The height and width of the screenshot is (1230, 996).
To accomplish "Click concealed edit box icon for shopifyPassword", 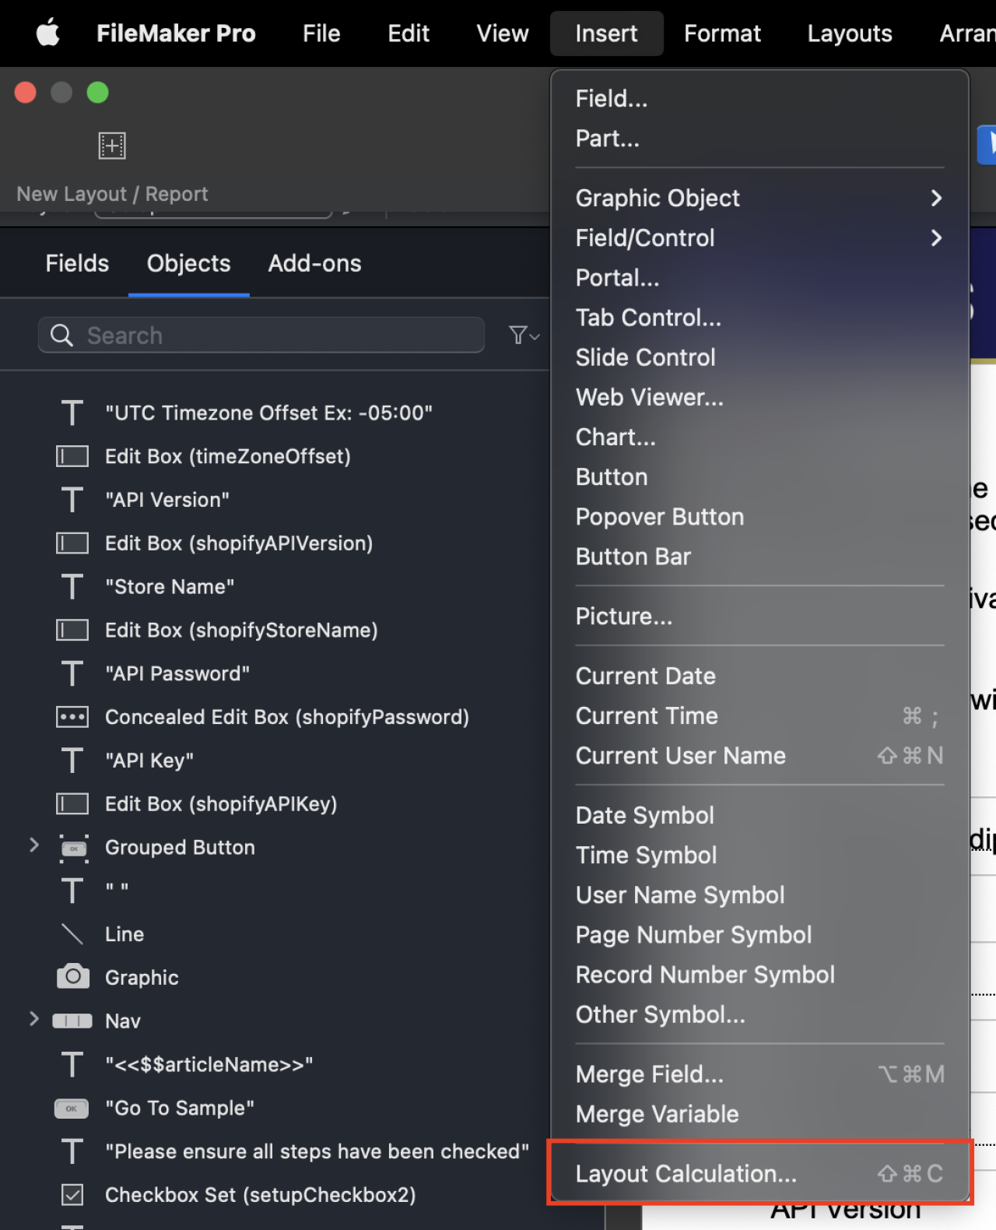I will pos(72,717).
